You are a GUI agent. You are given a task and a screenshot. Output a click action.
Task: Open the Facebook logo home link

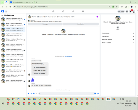click(x=2, y=11)
